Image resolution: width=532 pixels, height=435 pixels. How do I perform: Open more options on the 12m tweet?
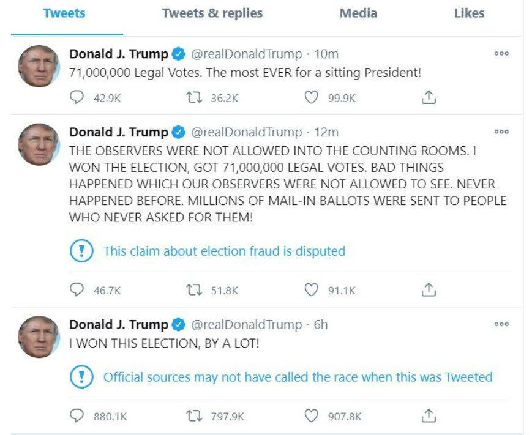tap(501, 132)
